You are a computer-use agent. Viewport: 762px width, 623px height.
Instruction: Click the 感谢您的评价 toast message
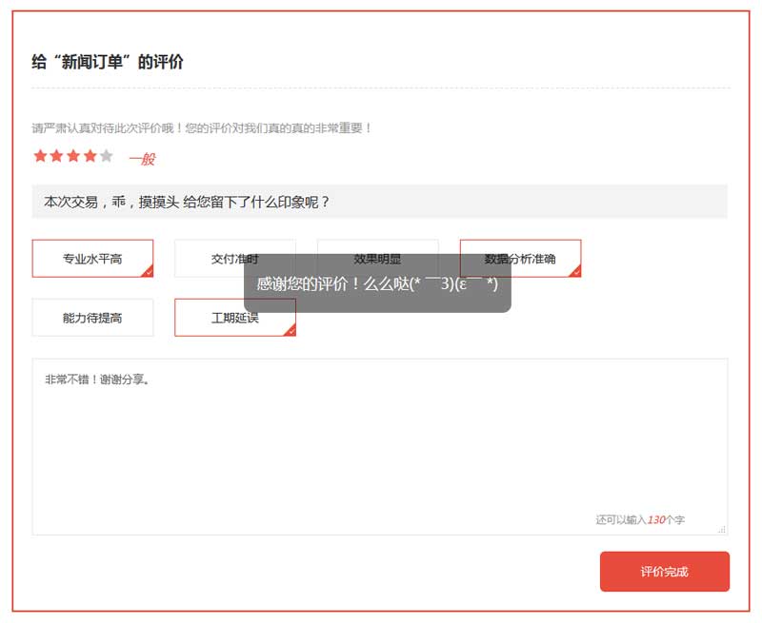click(377, 283)
